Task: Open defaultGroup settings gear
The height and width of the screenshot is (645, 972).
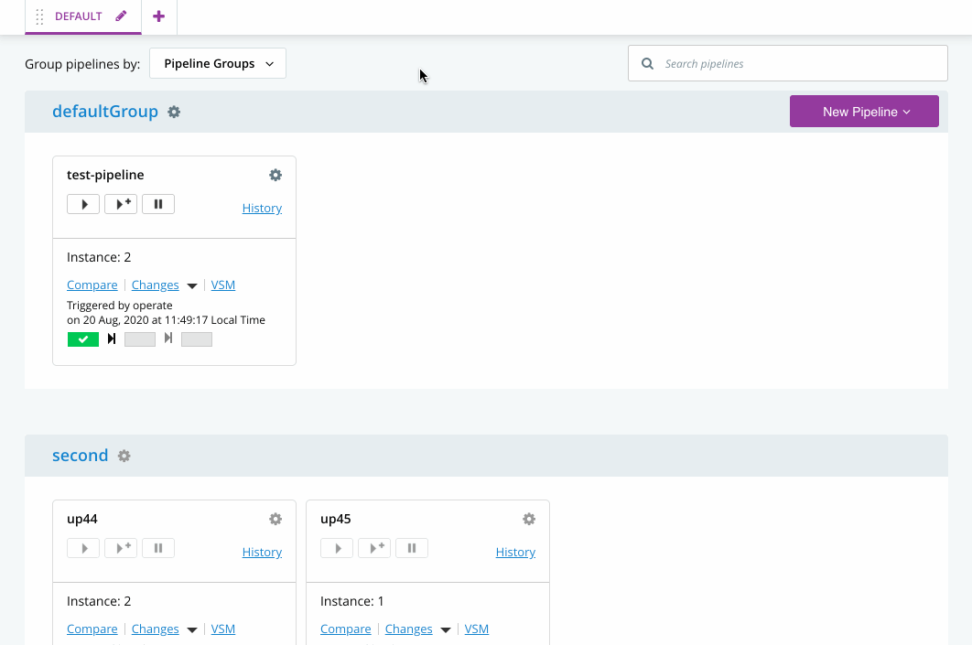Action: tap(174, 112)
